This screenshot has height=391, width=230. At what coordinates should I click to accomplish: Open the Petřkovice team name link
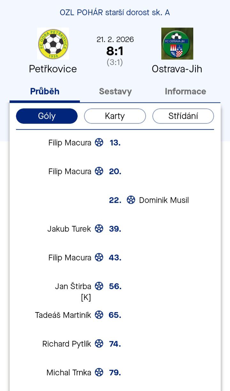[53, 69]
